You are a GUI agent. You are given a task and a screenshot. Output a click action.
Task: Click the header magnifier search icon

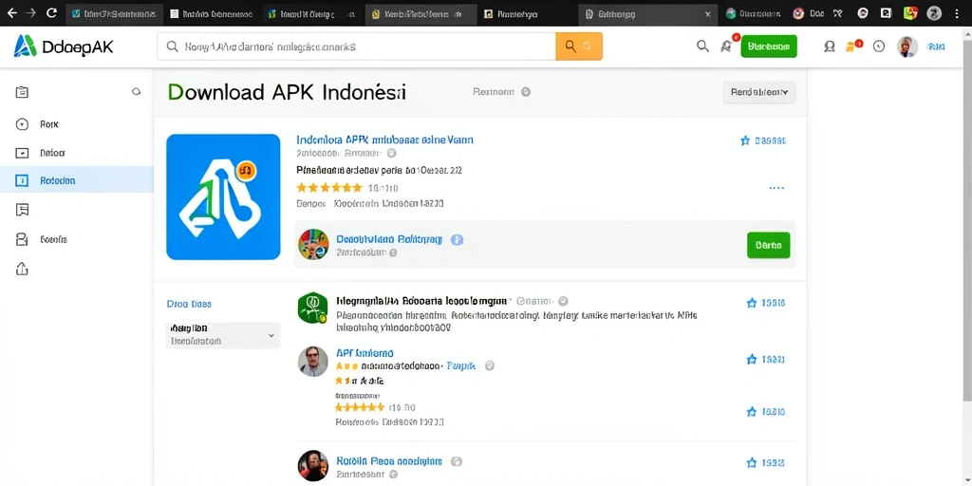(x=702, y=47)
